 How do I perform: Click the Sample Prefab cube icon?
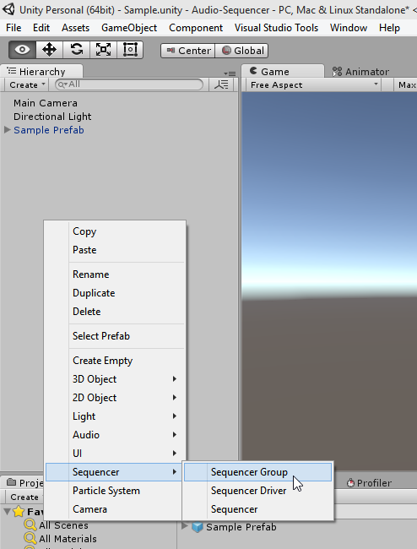198,527
